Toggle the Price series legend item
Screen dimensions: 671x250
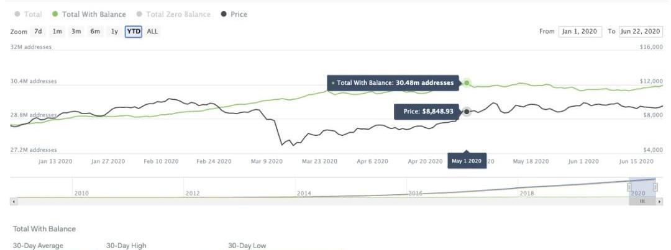pyautogui.click(x=234, y=14)
